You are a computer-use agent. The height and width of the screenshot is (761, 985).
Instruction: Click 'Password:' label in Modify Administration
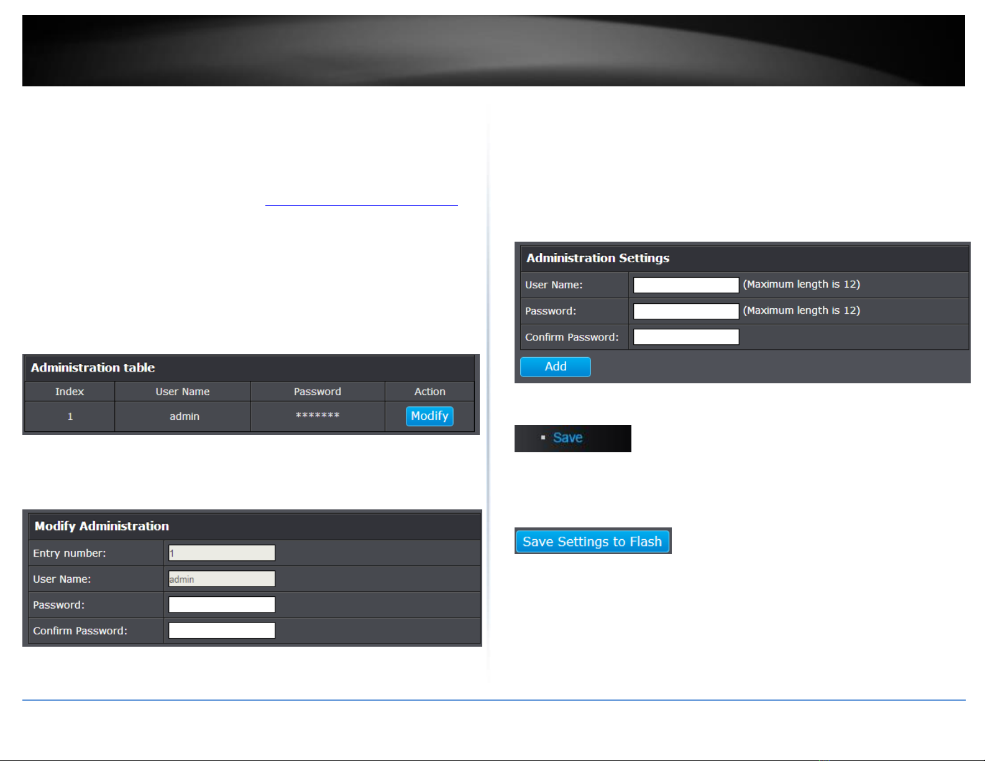[x=58, y=605]
